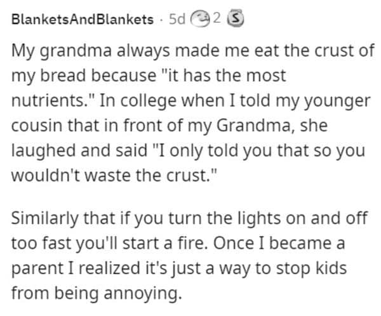Click the capitalized word Grandma
Screen dimensions: 381x316
tap(253, 126)
